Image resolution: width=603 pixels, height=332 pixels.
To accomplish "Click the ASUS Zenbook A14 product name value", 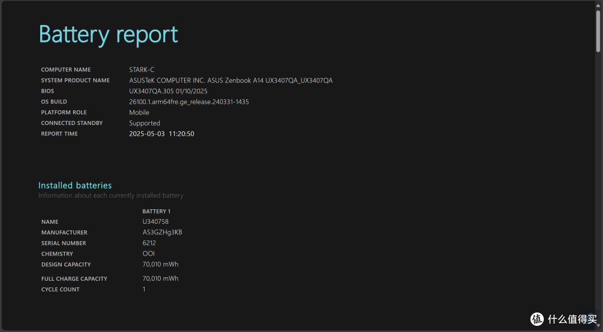I will (x=231, y=80).
